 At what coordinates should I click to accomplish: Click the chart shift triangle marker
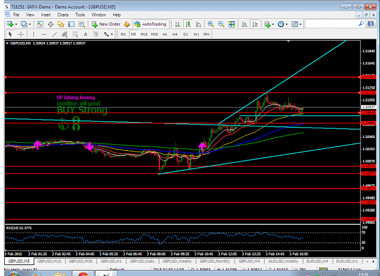tap(288, 41)
